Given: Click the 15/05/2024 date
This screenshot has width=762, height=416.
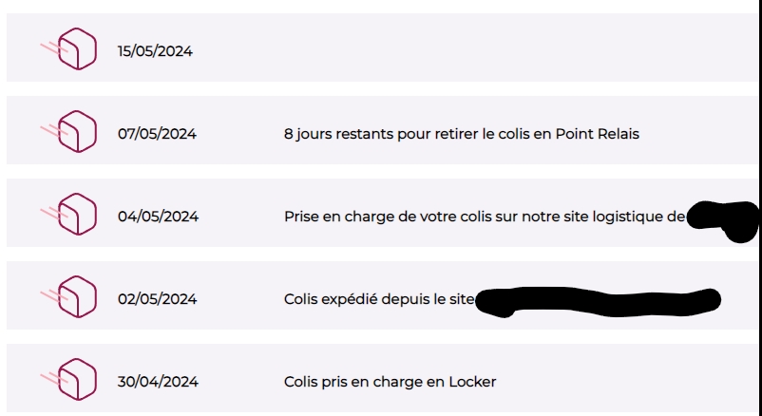Looking at the screenshot, I should (155, 51).
